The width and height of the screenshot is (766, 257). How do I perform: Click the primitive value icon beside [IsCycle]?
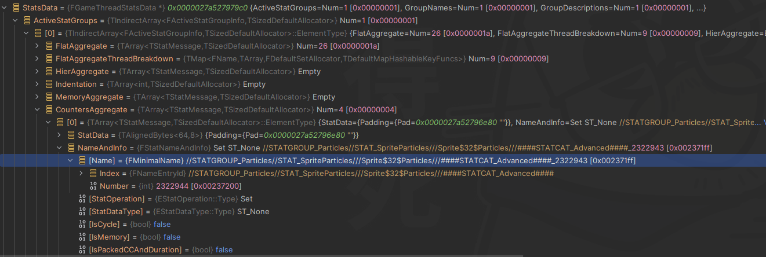(82, 225)
